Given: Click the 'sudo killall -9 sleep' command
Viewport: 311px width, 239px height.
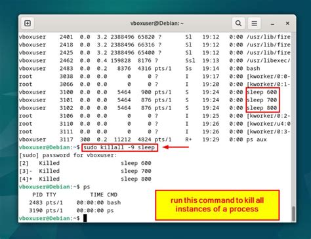Looking at the screenshot, I should click(x=119, y=147).
